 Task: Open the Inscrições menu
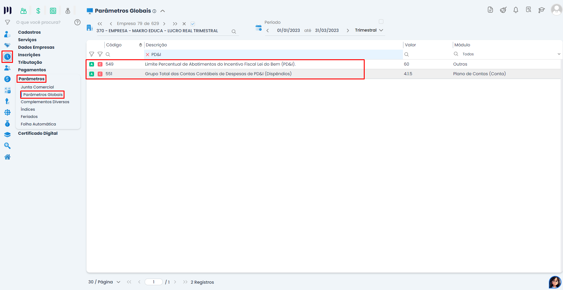point(29,55)
